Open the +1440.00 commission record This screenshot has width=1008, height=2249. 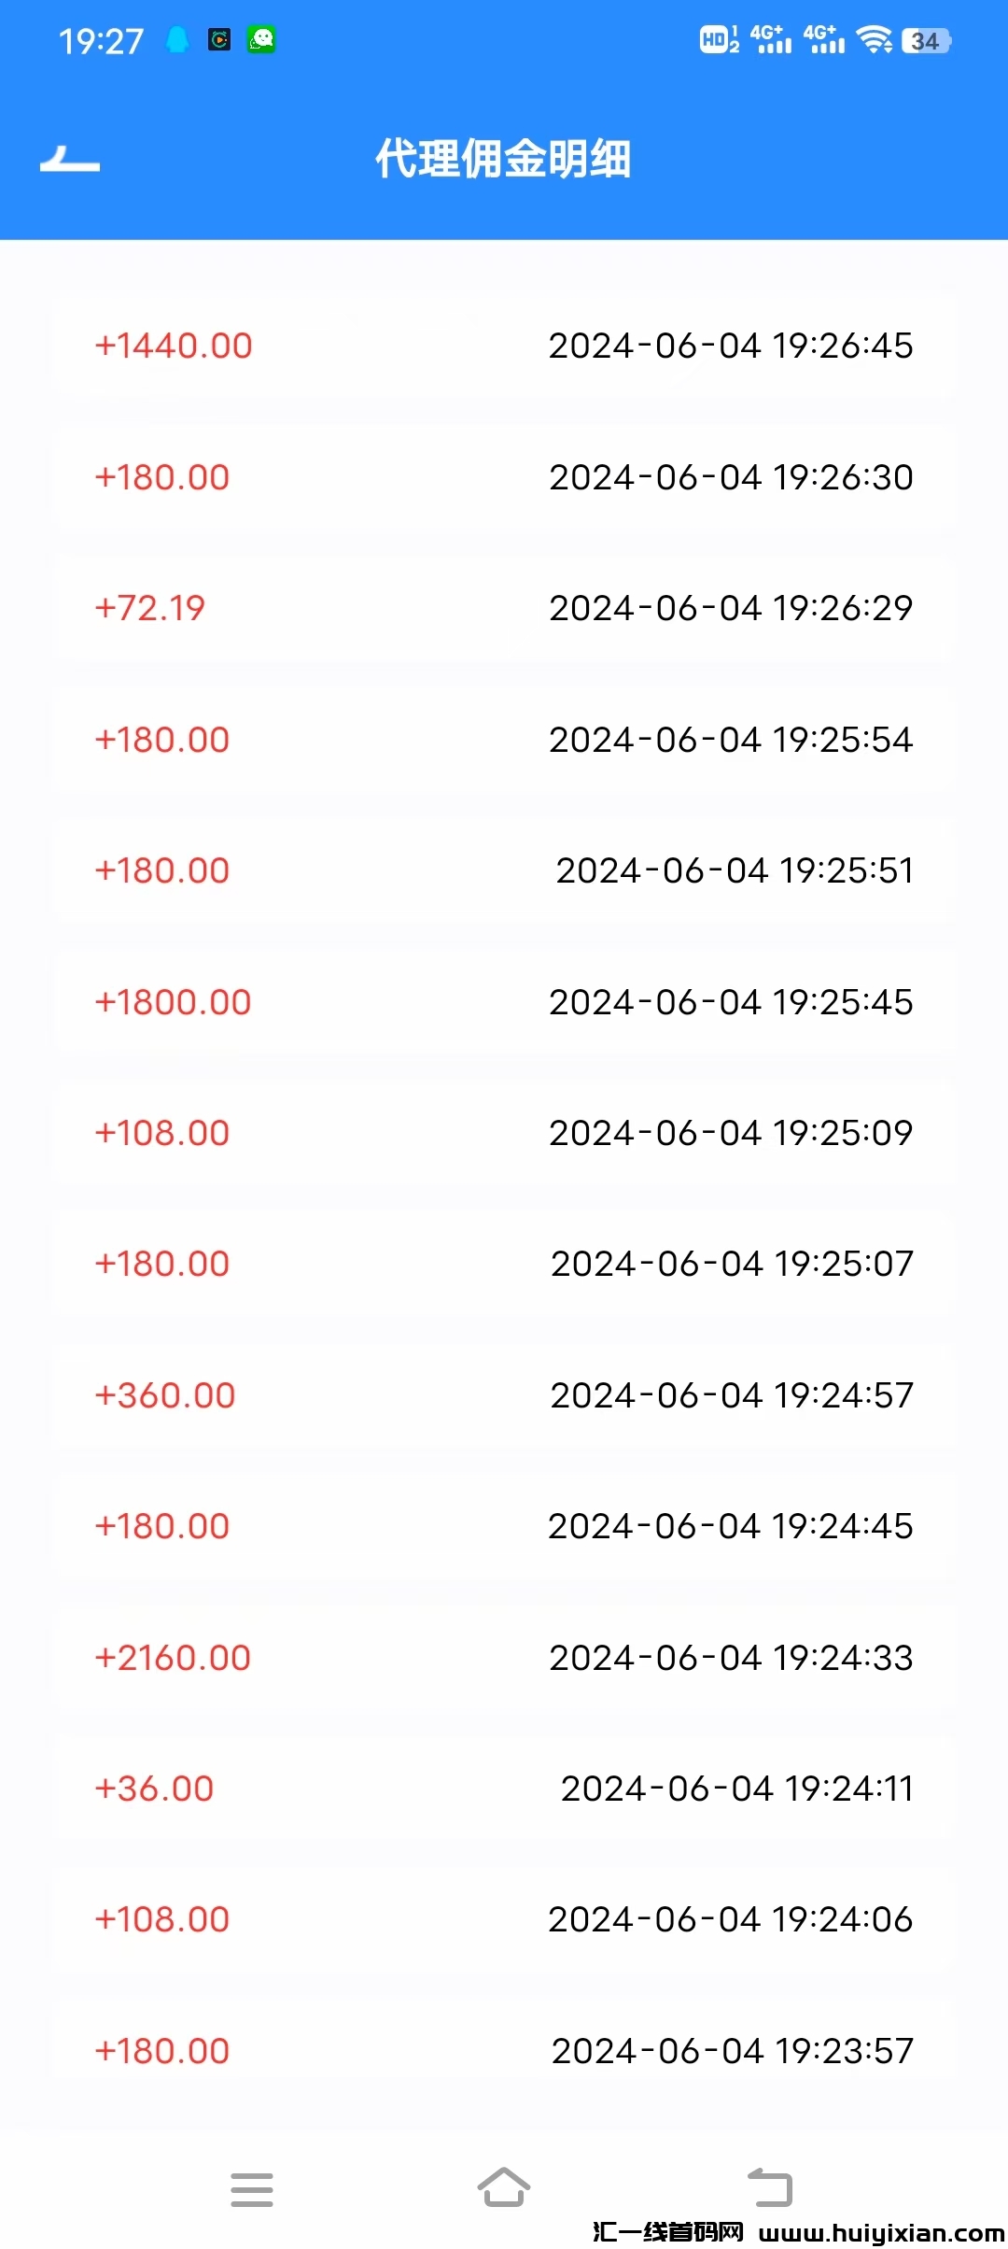click(x=504, y=346)
